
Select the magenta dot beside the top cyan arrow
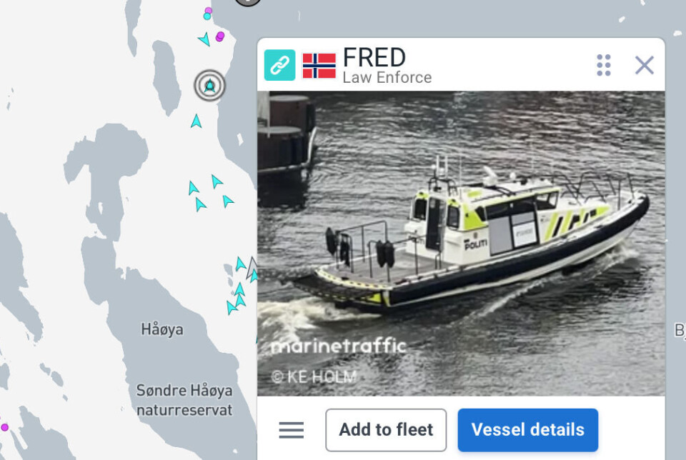click(x=220, y=36)
